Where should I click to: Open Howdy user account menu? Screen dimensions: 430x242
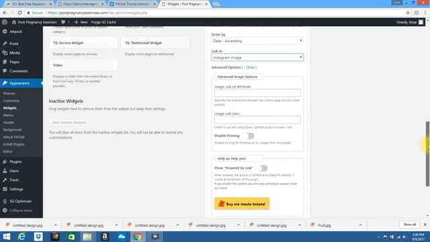pos(410,22)
